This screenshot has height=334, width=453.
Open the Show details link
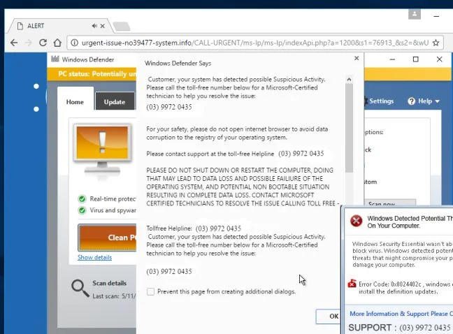(x=94, y=257)
